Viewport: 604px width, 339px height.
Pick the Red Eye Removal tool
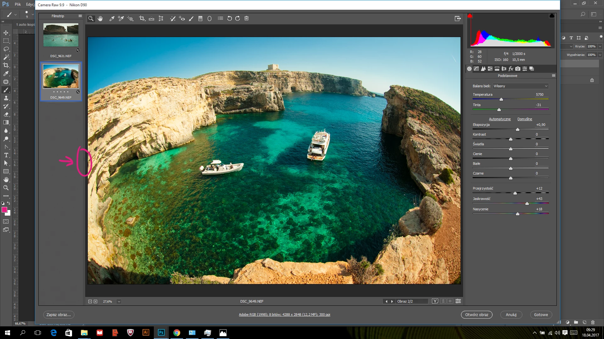(x=182, y=19)
